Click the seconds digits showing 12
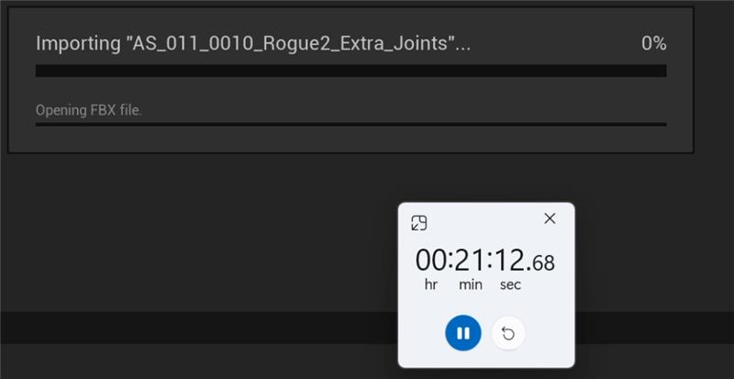This screenshot has height=379, width=734. coord(508,261)
